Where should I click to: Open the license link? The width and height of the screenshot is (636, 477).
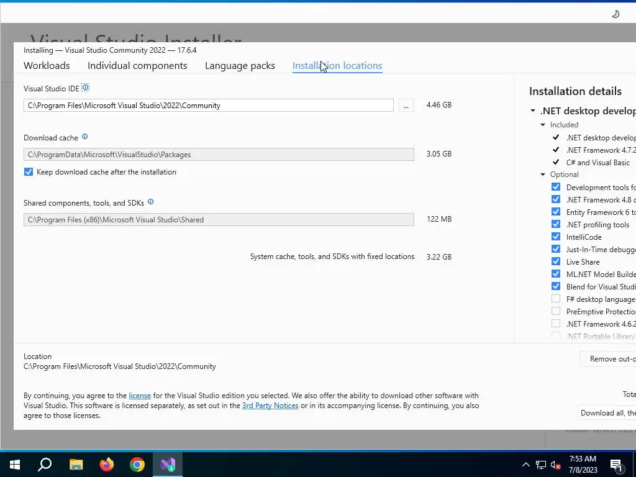(140, 396)
